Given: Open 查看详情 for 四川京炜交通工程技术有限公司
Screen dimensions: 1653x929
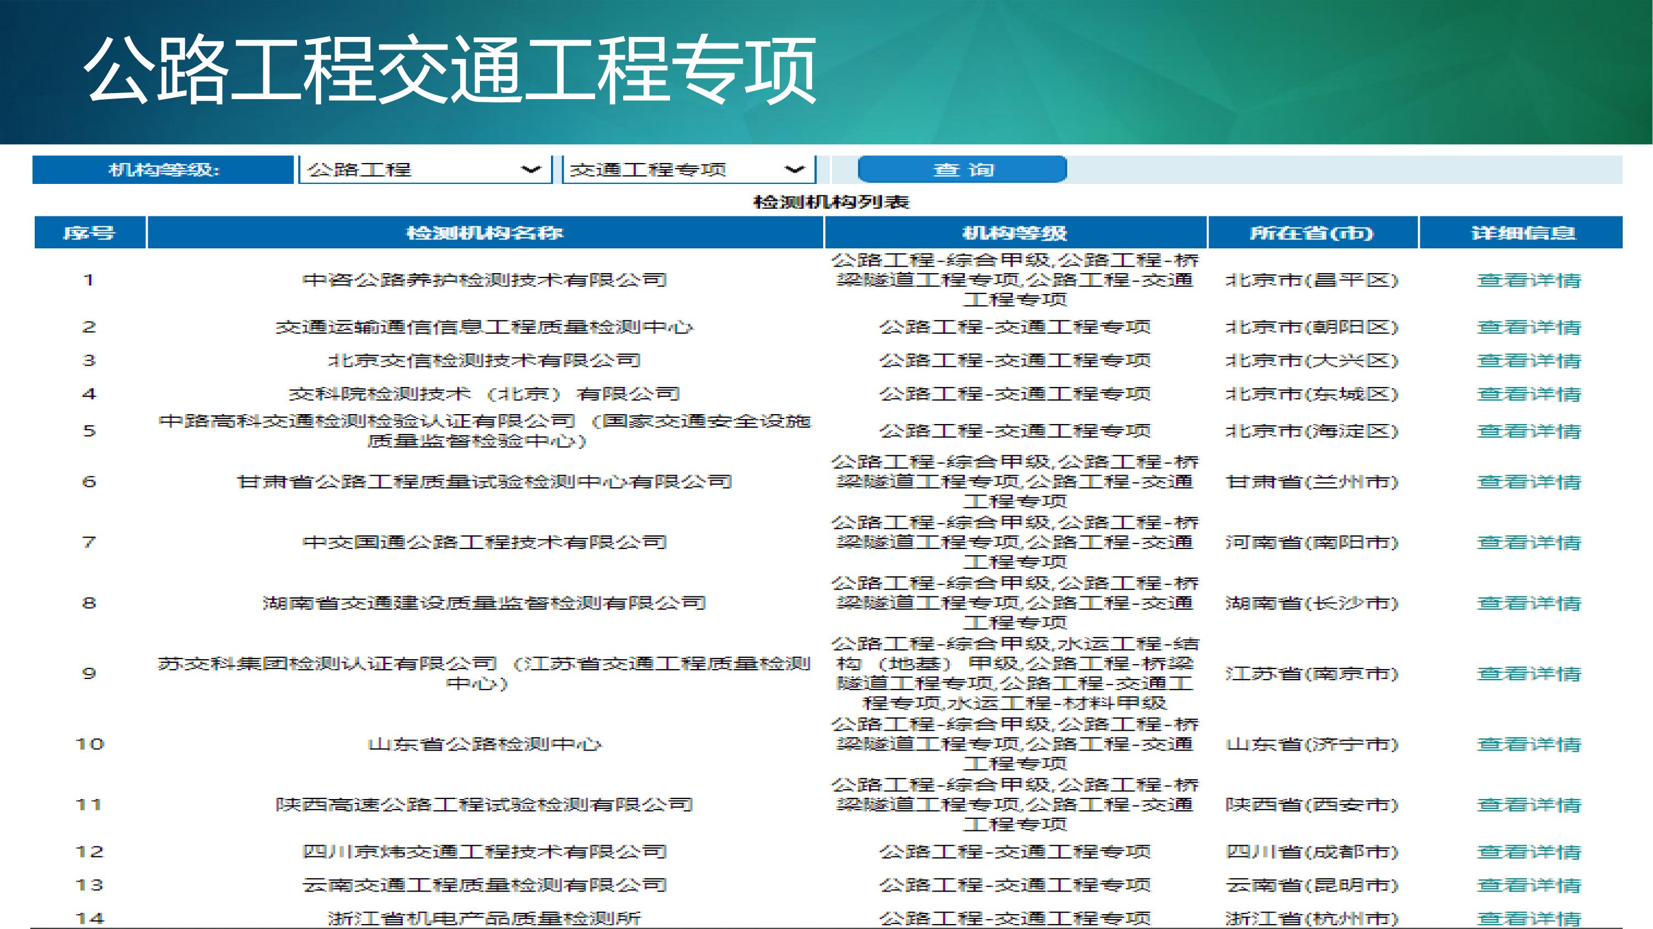Looking at the screenshot, I should click(x=1528, y=851).
